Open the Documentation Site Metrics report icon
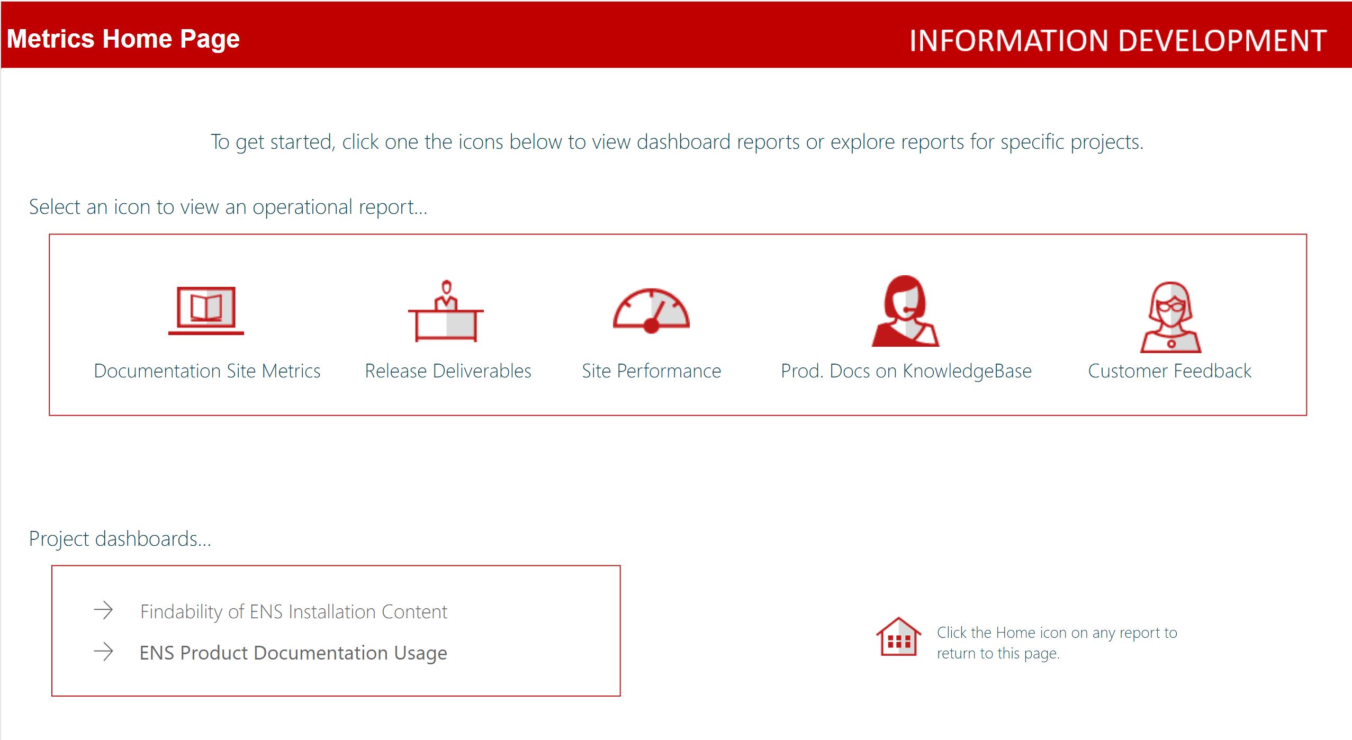Viewport: 1352px width, 740px height. 206,313
